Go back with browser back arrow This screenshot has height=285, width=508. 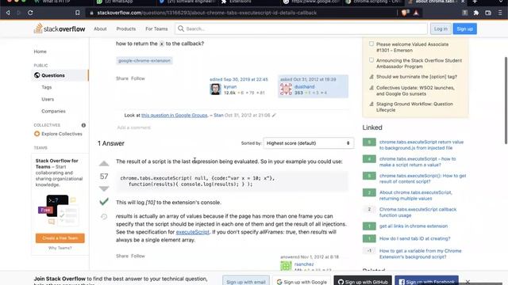[x=8, y=13]
